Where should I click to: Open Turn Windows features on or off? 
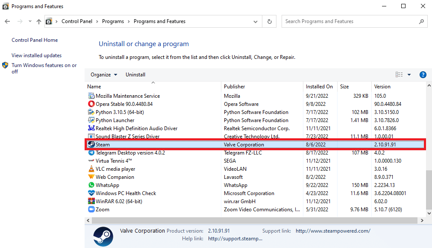point(44,68)
